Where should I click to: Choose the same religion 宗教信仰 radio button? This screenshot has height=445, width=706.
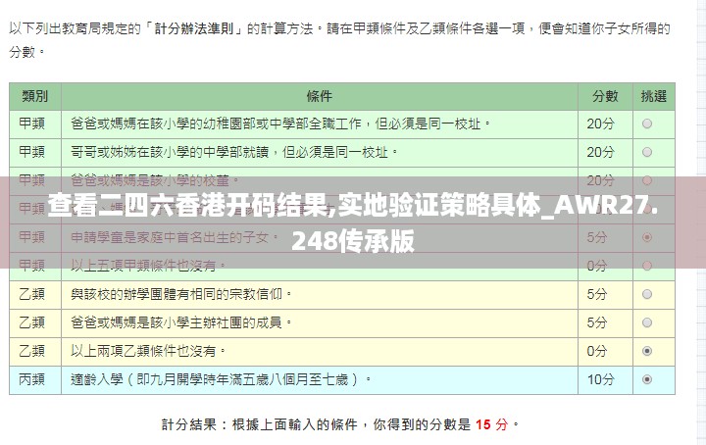(647, 294)
